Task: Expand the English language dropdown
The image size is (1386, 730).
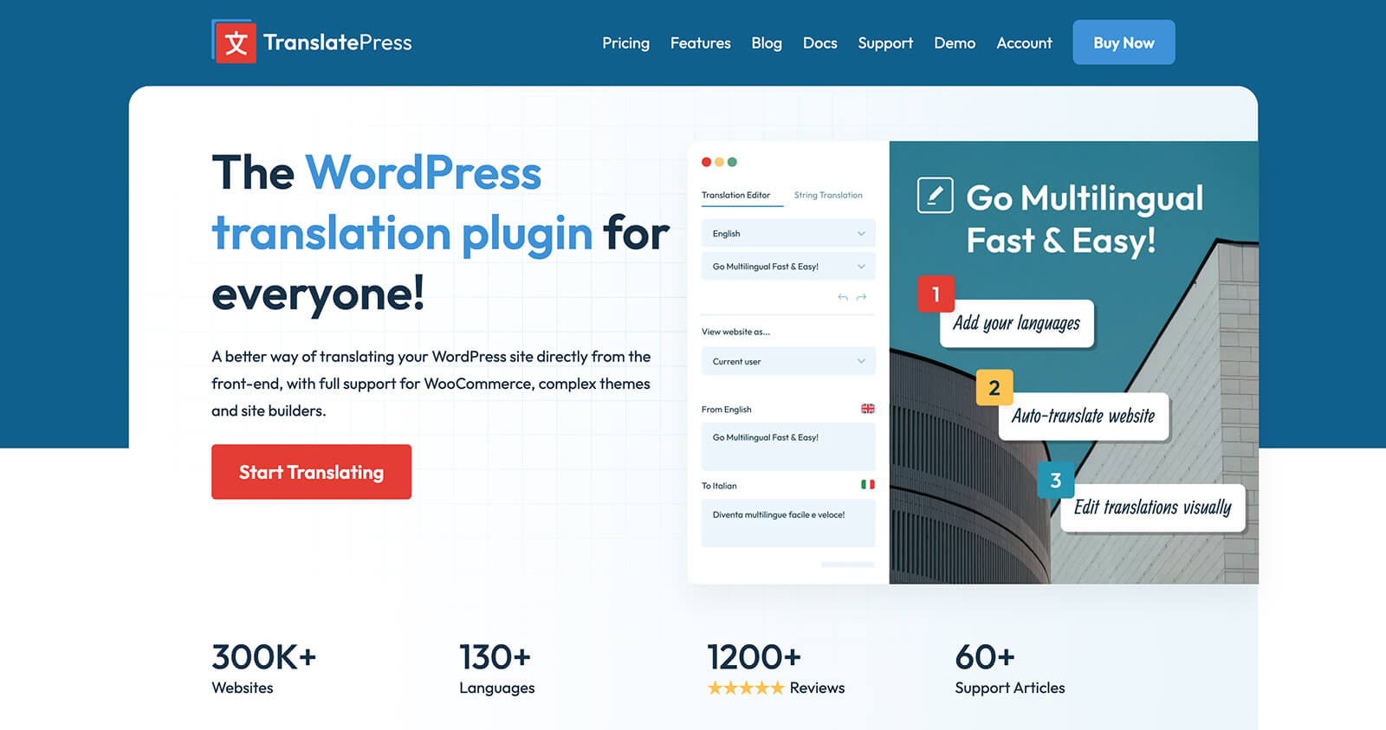Action: coord(788,234)
